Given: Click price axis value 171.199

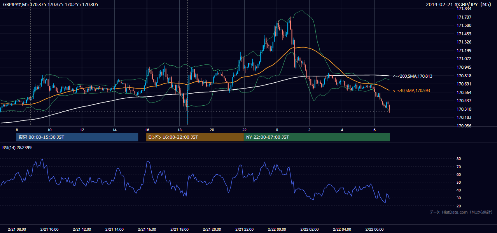Looking at the screenshot, I should point(464,50).
